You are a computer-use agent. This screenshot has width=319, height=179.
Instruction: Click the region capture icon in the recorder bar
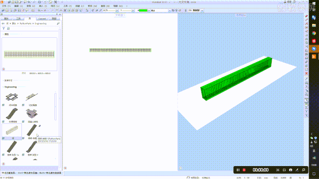(x=278, y=170)
